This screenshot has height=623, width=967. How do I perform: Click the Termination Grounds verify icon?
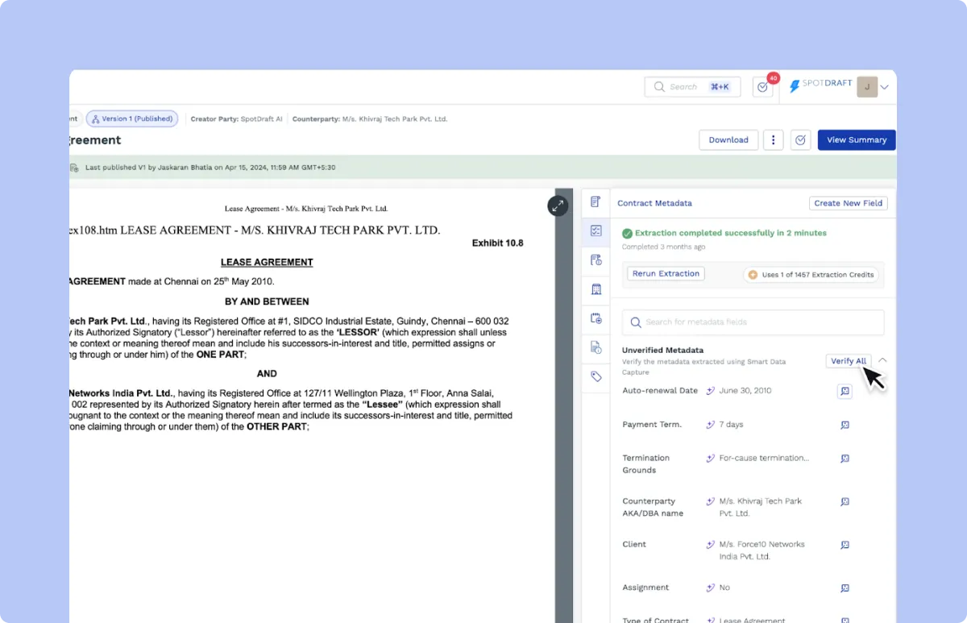(x=845, y=459)
